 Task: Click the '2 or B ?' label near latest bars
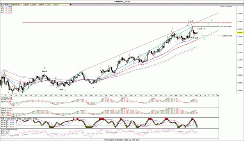click(x=201, y=29)
